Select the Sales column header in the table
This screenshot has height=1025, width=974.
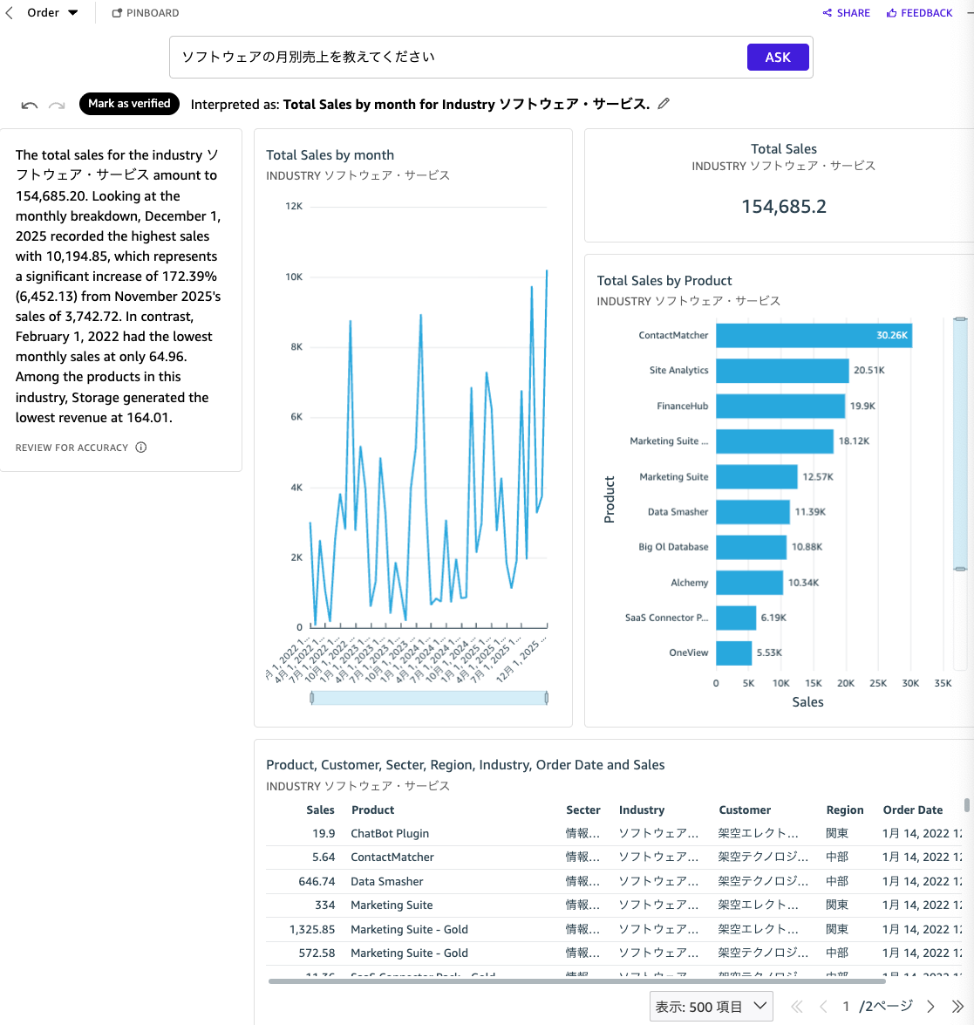point(320,810)
